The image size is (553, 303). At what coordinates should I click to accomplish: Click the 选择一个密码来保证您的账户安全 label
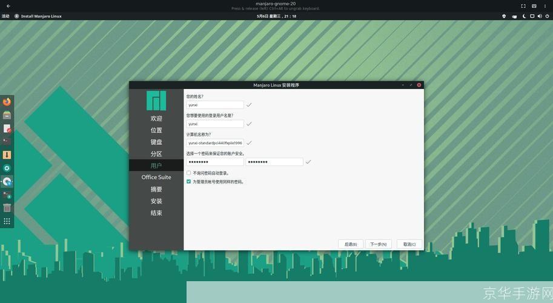click(x=216, y=153)
